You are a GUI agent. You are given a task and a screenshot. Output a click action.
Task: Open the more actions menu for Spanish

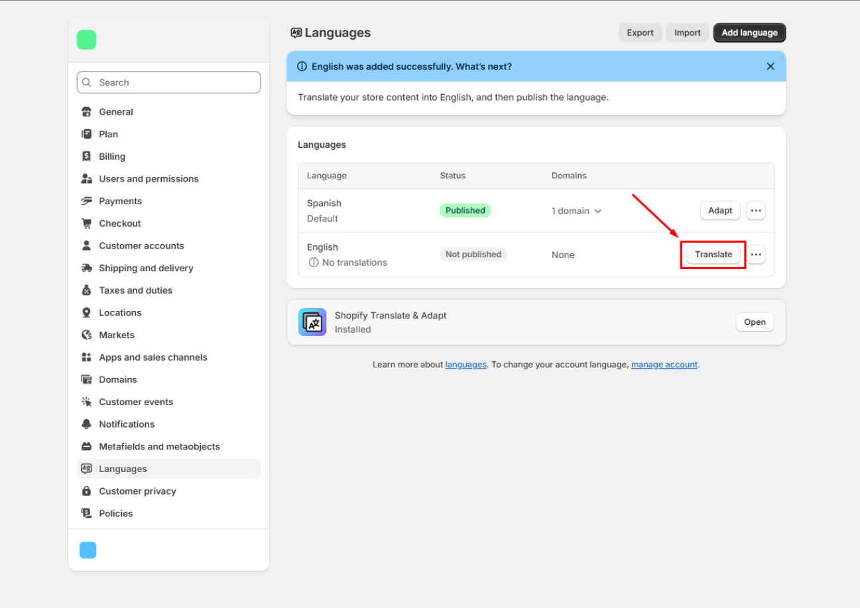click(x=756, y=211)
